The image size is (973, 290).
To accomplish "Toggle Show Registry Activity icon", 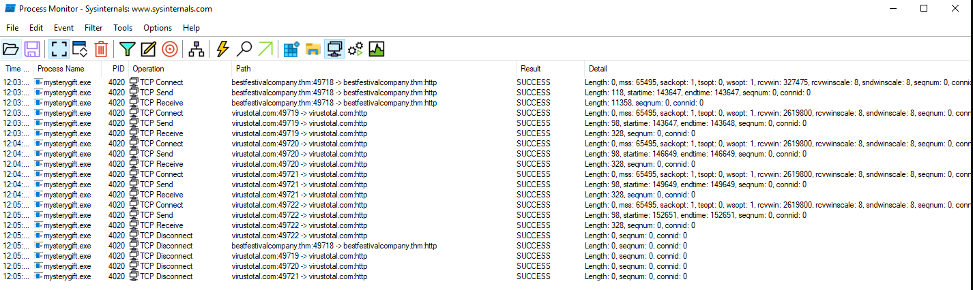I will [292, 49].
